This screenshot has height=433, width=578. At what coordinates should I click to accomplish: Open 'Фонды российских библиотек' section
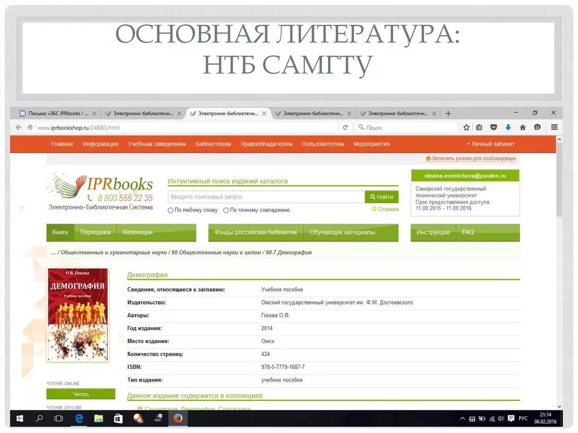pyautogui.click(x=256, y=233)
